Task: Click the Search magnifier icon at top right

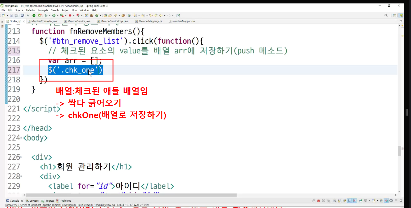Action: (386, 16)
